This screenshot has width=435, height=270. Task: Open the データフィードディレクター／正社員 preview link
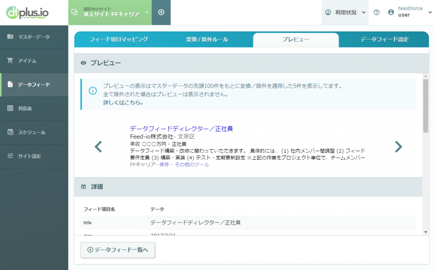coord(182,129)
